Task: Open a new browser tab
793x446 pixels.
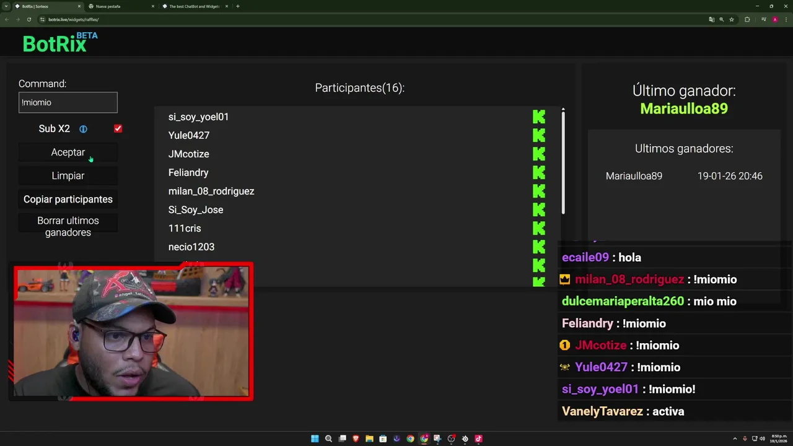Action: pos(238,6)
